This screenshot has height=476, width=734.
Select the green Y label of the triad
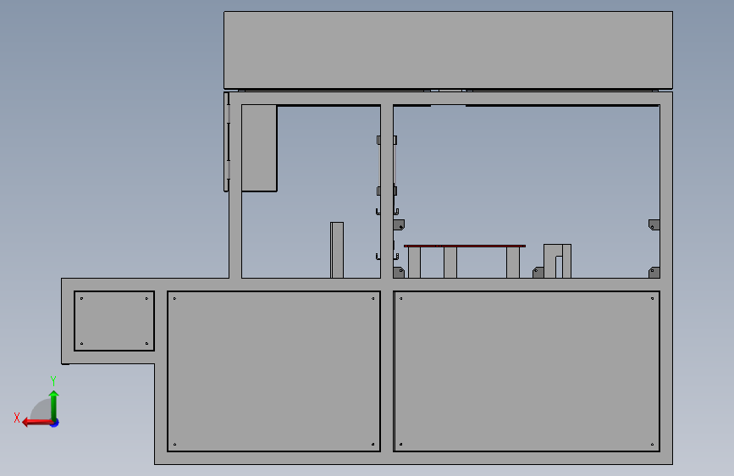coord(53,381)
